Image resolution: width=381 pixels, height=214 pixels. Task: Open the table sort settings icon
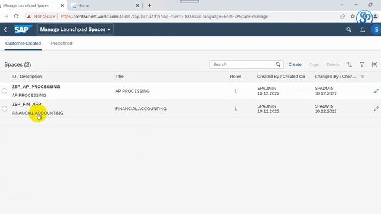[x=349, y=65]
